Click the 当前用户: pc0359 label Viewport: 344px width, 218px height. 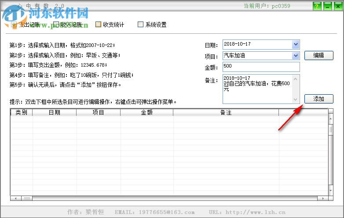point(267,6)
